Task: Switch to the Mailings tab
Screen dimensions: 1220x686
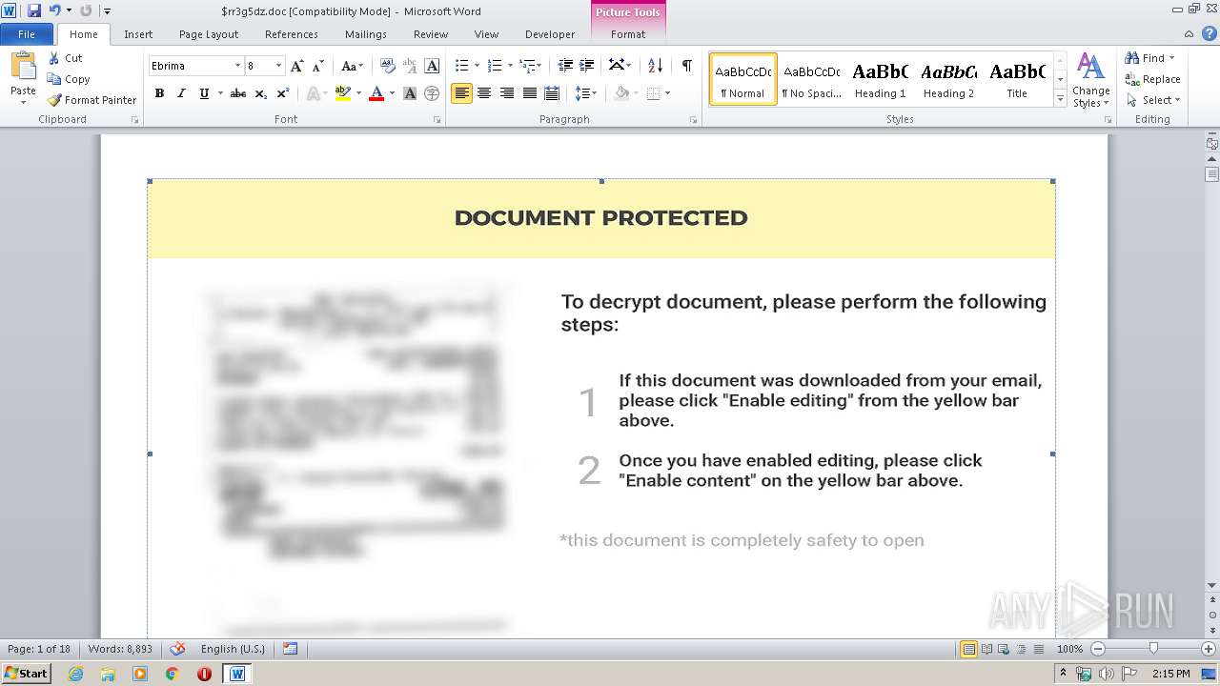Action: [366, 34]
